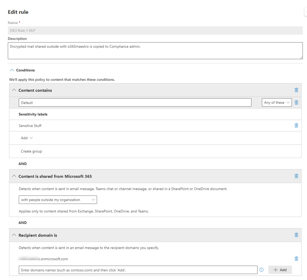Screen dimensions: 307x280
Task: Remove the onmicrosoft.com recipient domain
Action: [x=296, y=258]
